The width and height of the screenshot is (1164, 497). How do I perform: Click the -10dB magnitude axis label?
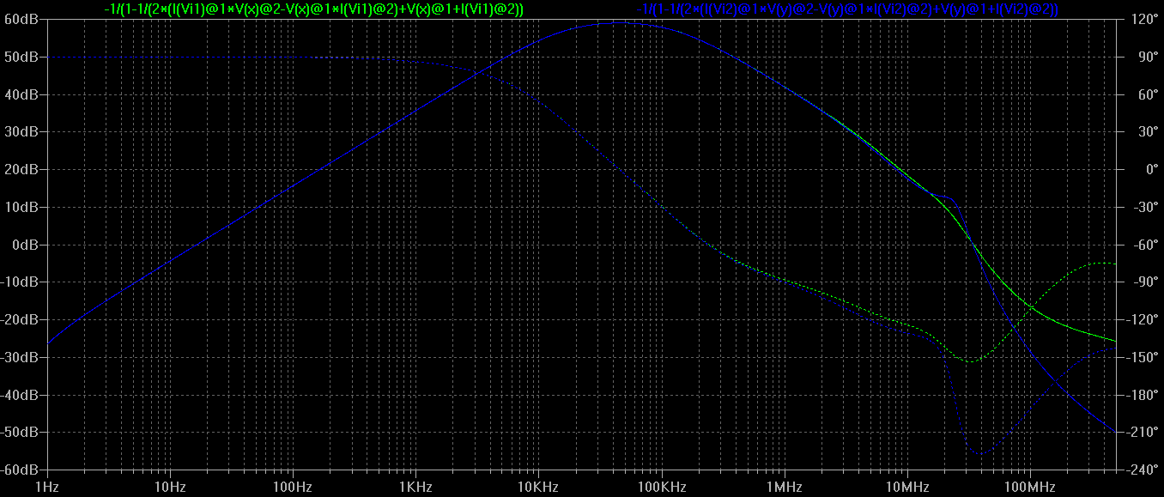coord(19,282)
